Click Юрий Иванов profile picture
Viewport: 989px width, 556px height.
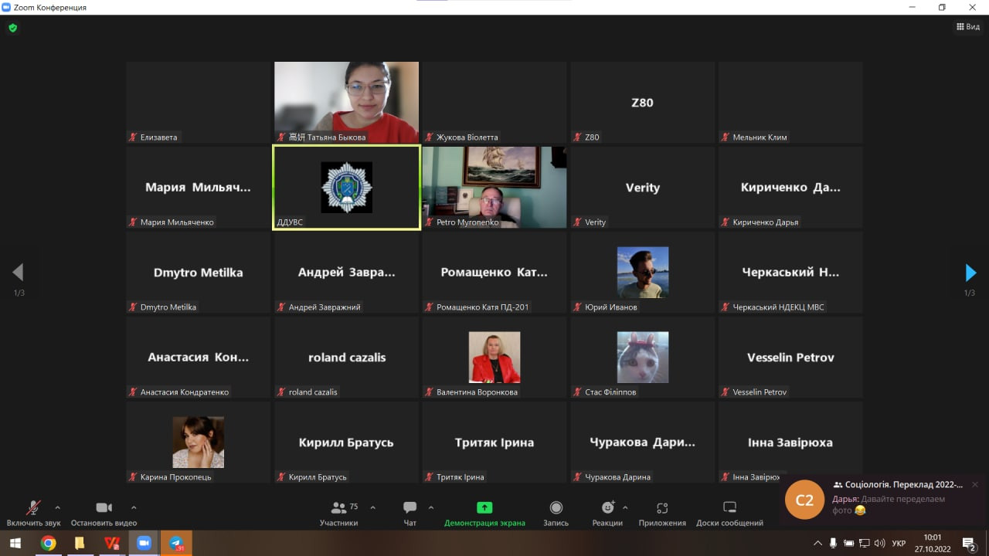pos(643,273)
